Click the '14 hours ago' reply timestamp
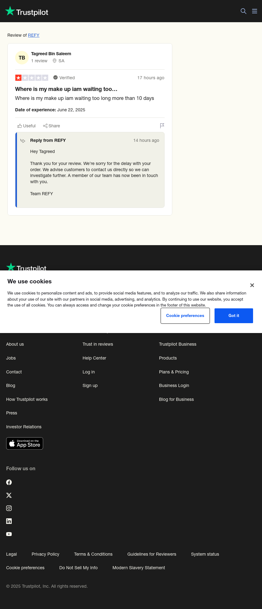 click(146, 140)
